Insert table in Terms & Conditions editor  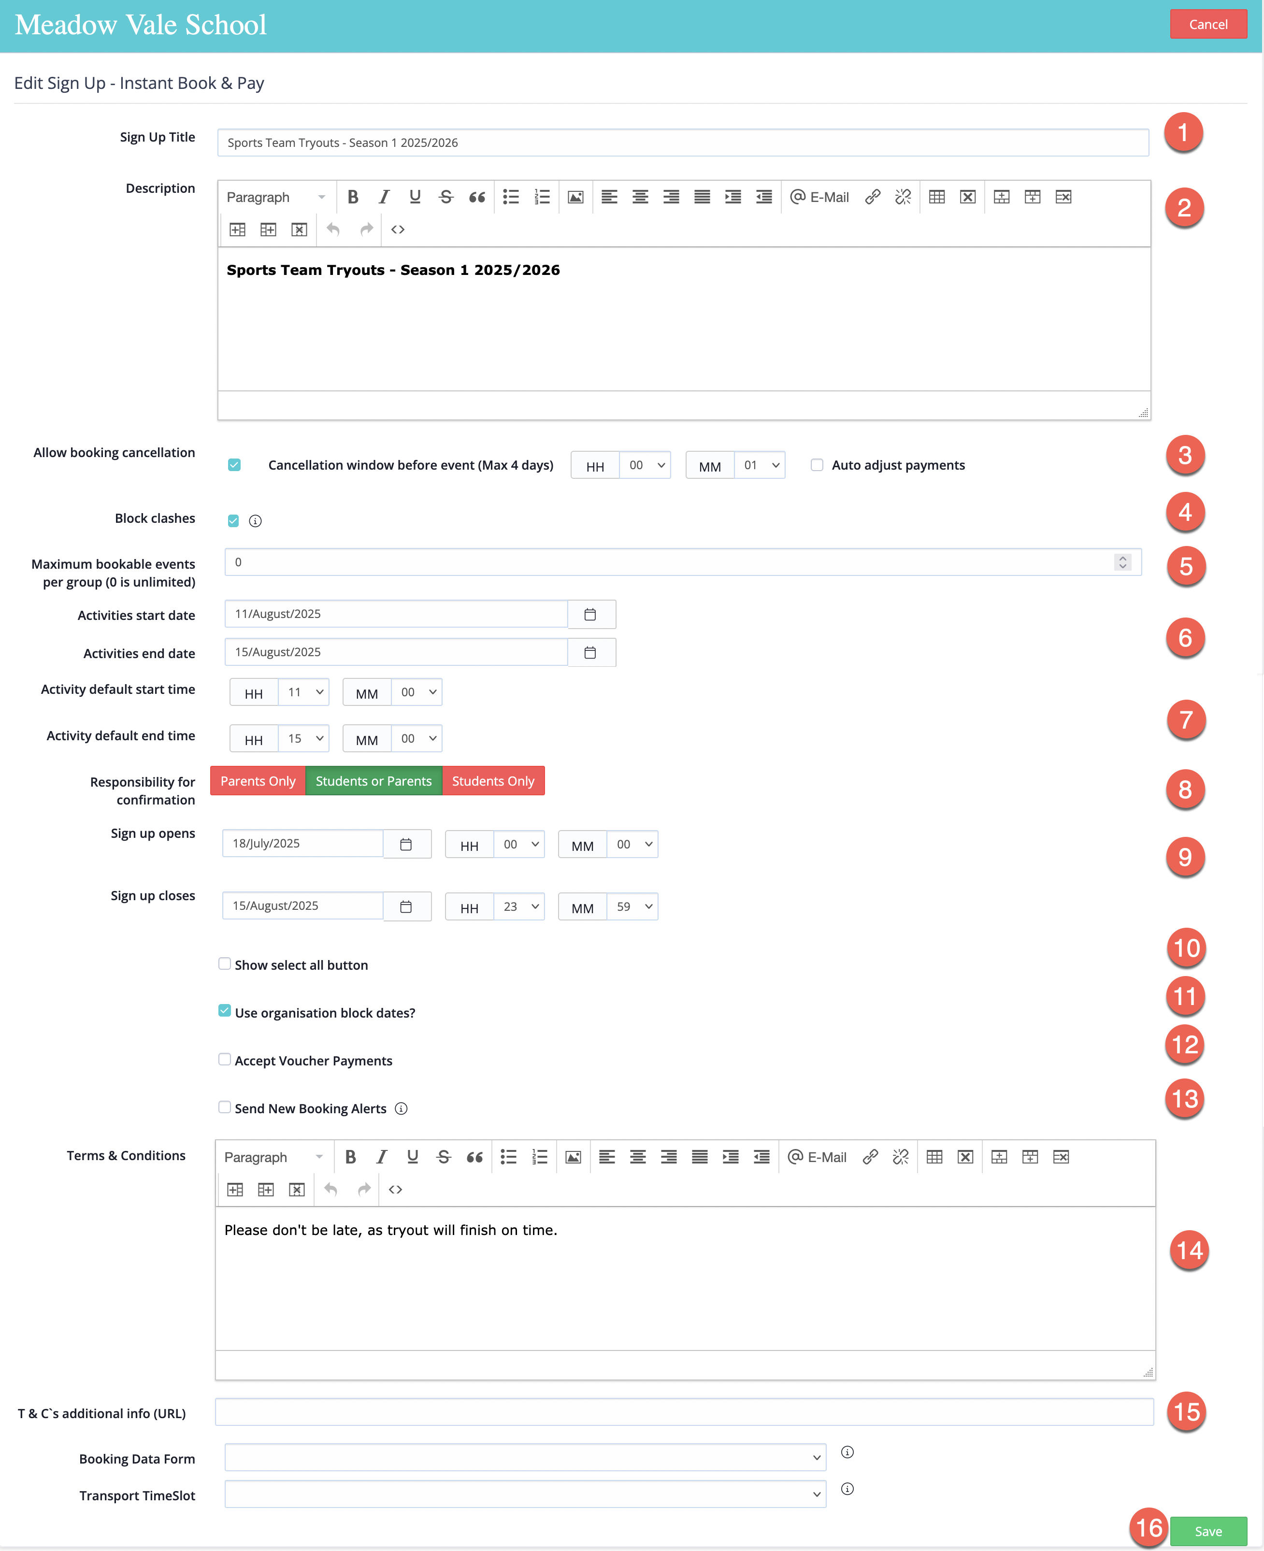pos(935,1156)
